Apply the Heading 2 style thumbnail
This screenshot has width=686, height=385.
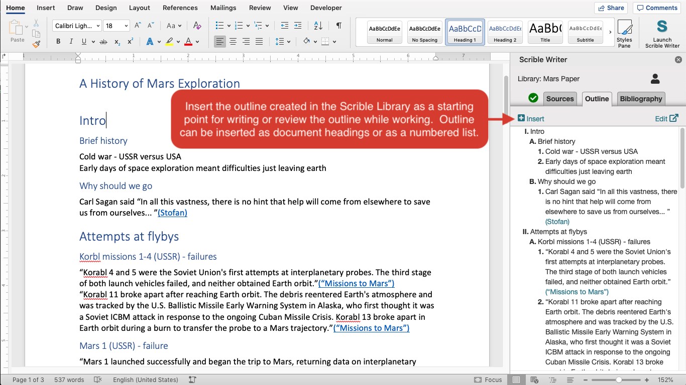(x=505, y=32)
